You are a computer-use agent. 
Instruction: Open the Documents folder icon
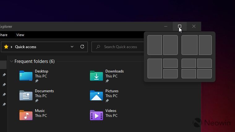click(26, 95)
